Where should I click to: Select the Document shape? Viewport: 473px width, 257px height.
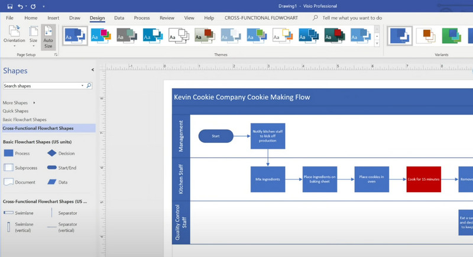tap(20, 183)
